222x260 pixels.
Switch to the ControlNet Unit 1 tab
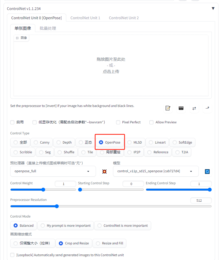85,18
